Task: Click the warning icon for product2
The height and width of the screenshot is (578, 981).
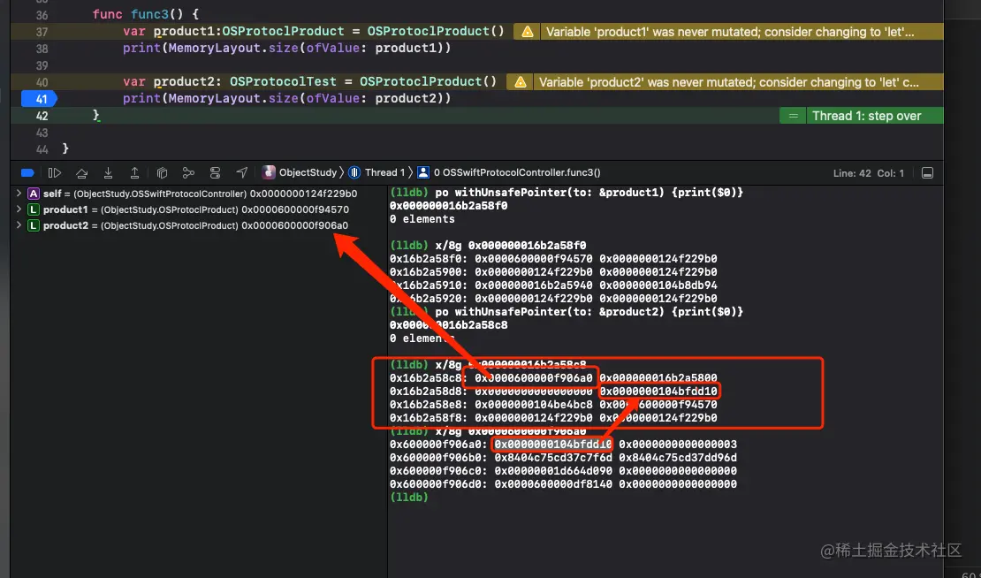Action: tap(520, 82)
